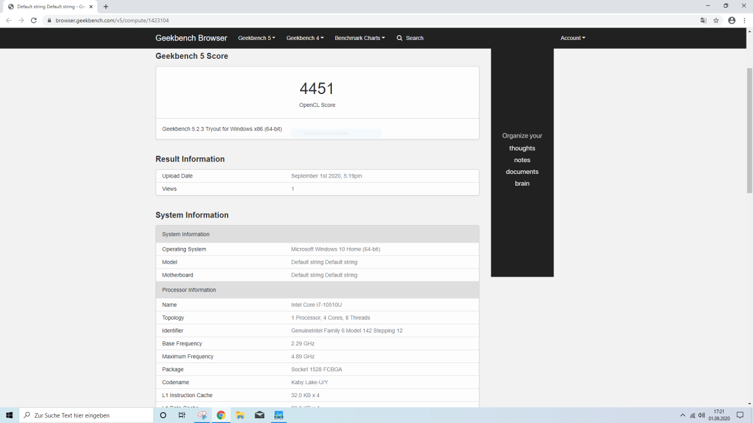Open the translate page icon
Screen dimensions: 753x423
703,20
